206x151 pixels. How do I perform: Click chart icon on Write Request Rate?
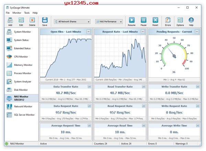pos(198,106)
